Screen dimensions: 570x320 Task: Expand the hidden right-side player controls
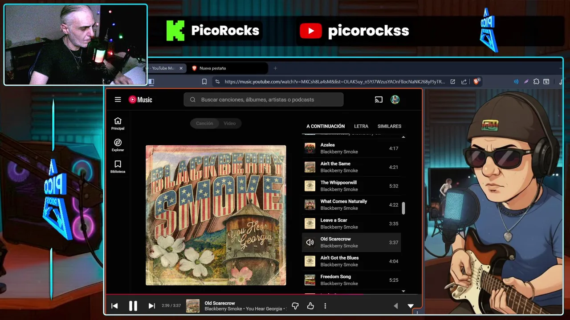(x=395, y=306)
